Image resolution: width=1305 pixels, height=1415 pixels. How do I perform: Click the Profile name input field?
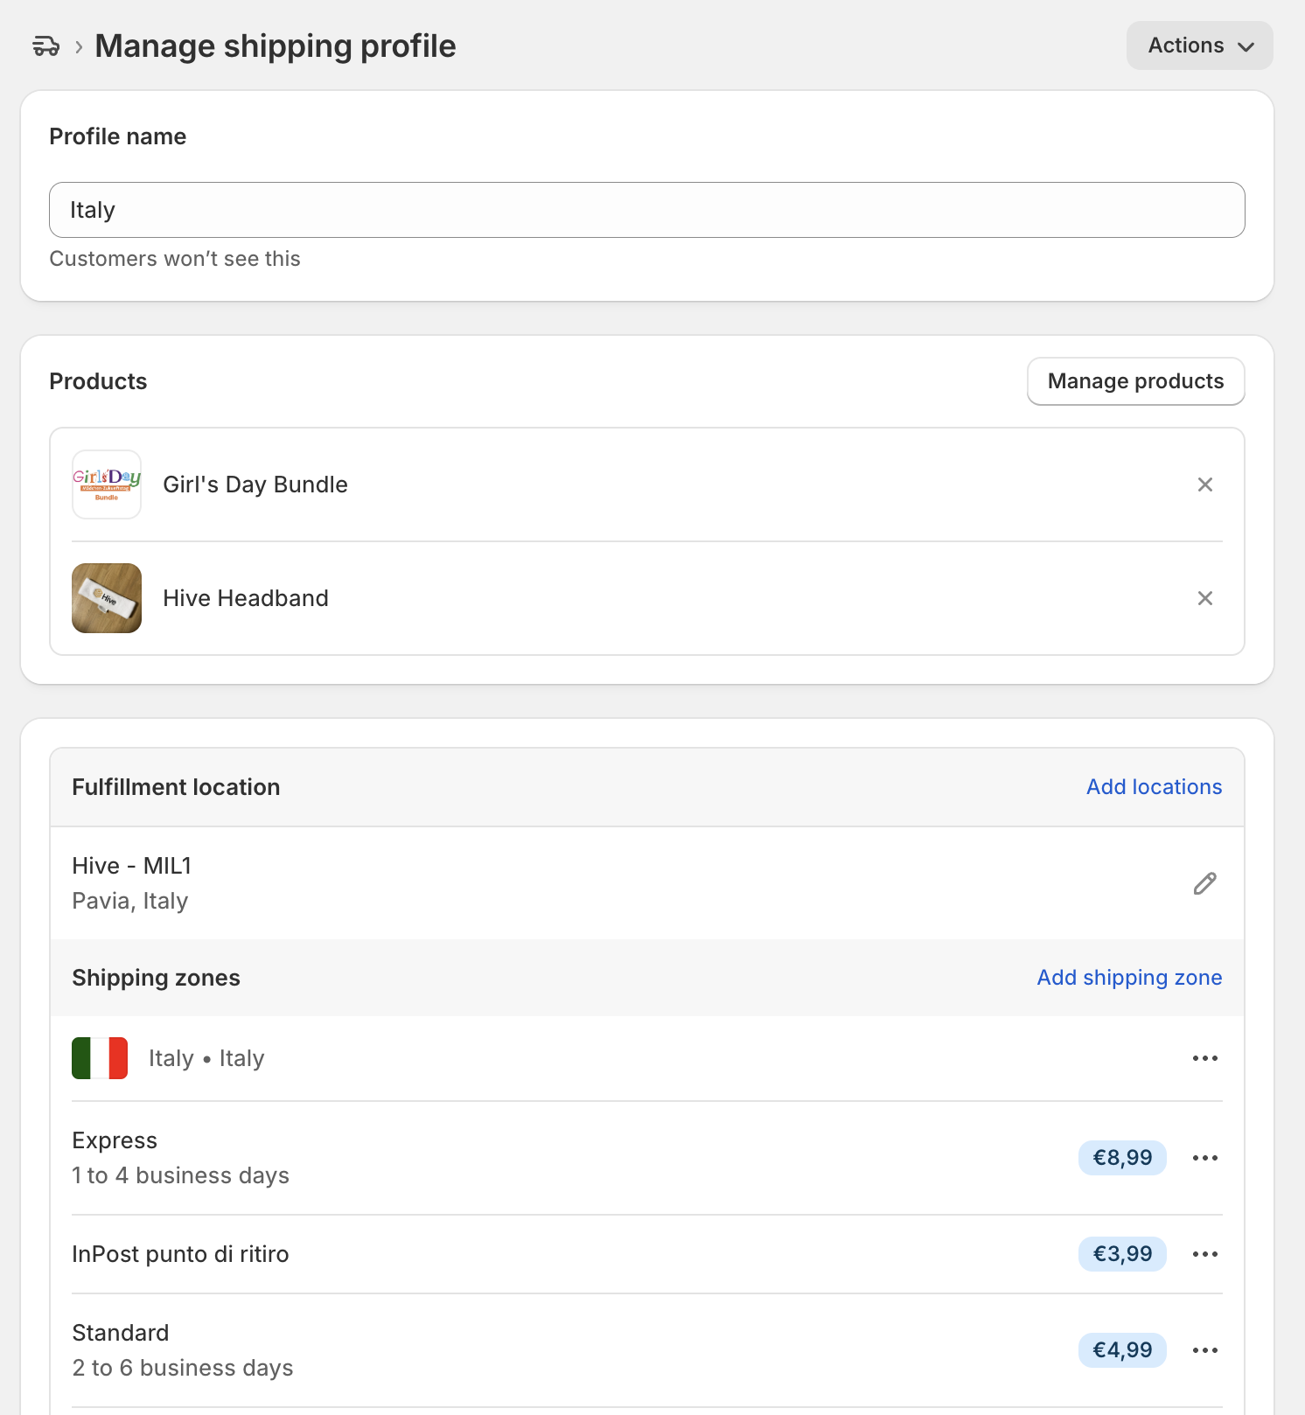[x=646, y=210]
